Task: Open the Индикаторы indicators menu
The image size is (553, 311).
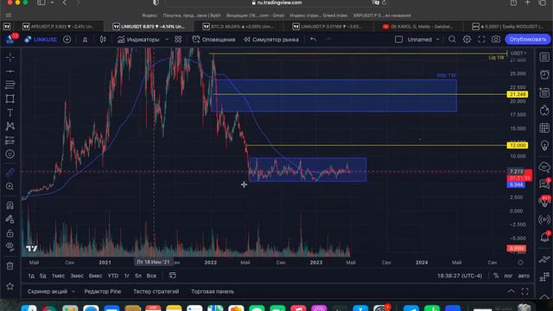Action: pyautogui.click(x=138, y=40)
